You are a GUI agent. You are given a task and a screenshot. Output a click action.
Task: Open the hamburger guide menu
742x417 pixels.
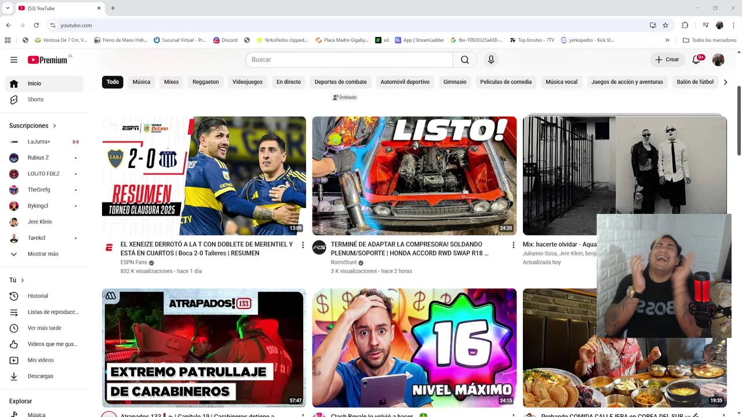[14, 60]
